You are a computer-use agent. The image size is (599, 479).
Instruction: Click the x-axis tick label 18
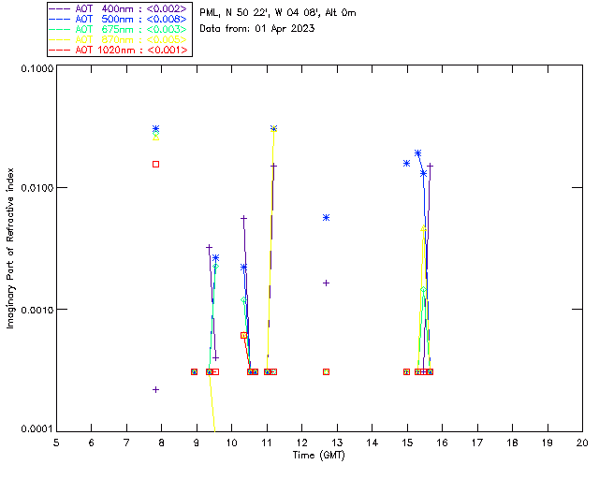pyautogui.click(x=513, y=443)
